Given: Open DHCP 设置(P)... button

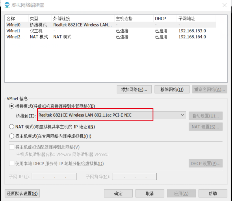Looking at the screenshot, I should (205, 163).
